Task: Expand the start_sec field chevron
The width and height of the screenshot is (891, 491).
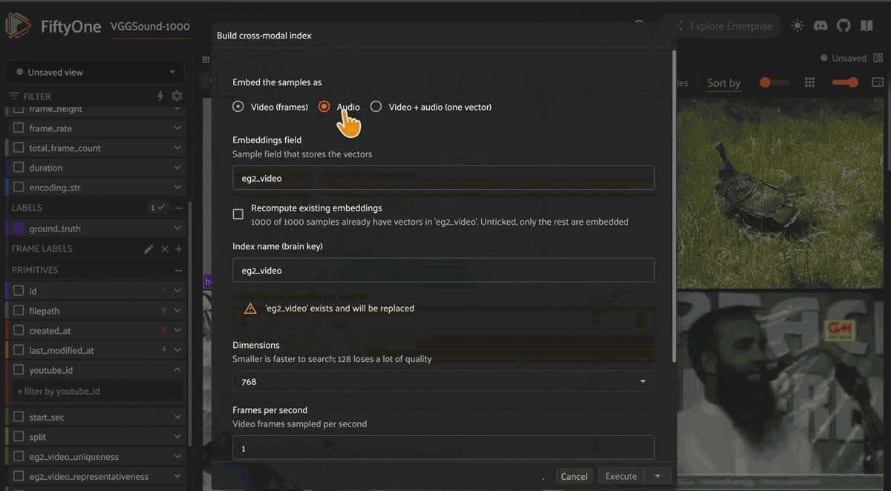Action: tap(177, 418)
